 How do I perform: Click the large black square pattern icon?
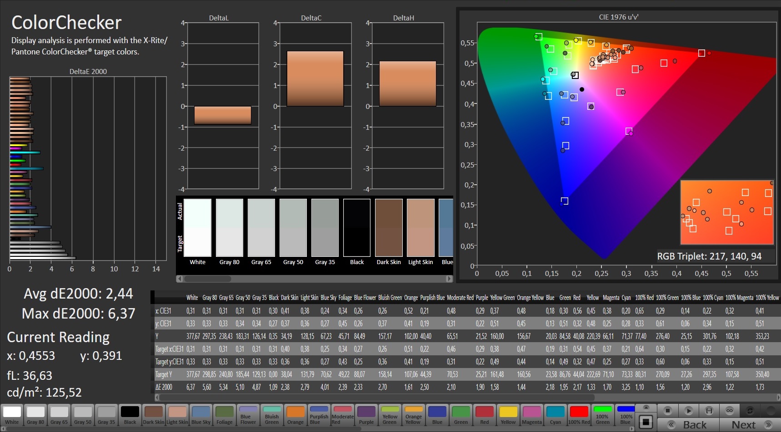point(646,422)
